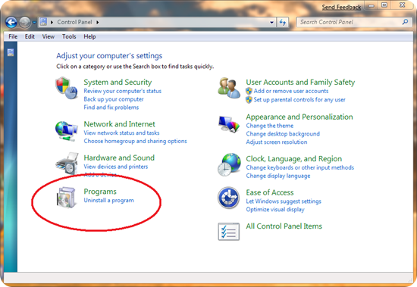
Task: Click the Send Feedback link
Action: (x=341, y=7)
